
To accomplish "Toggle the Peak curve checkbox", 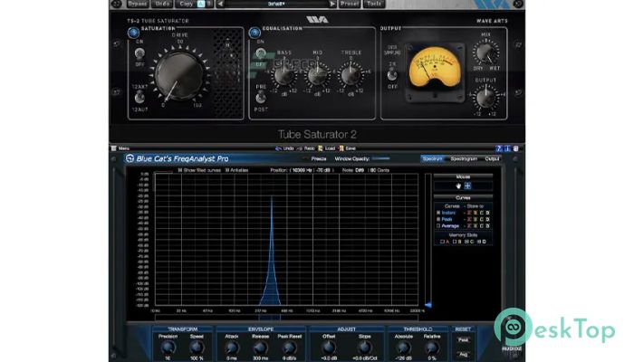I will pos(438,219).
